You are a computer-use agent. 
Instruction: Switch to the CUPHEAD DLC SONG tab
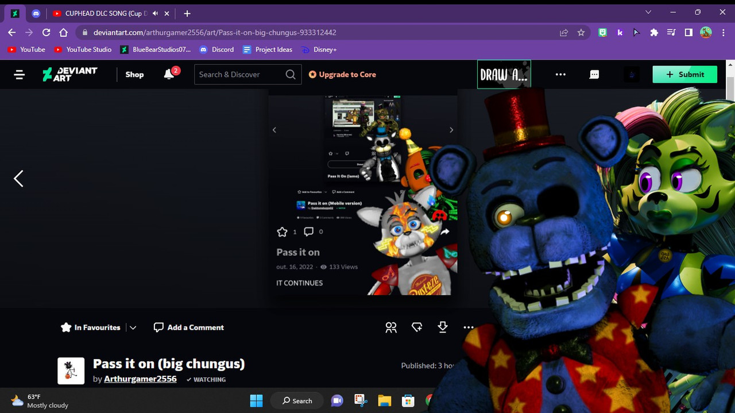[106, 13]
